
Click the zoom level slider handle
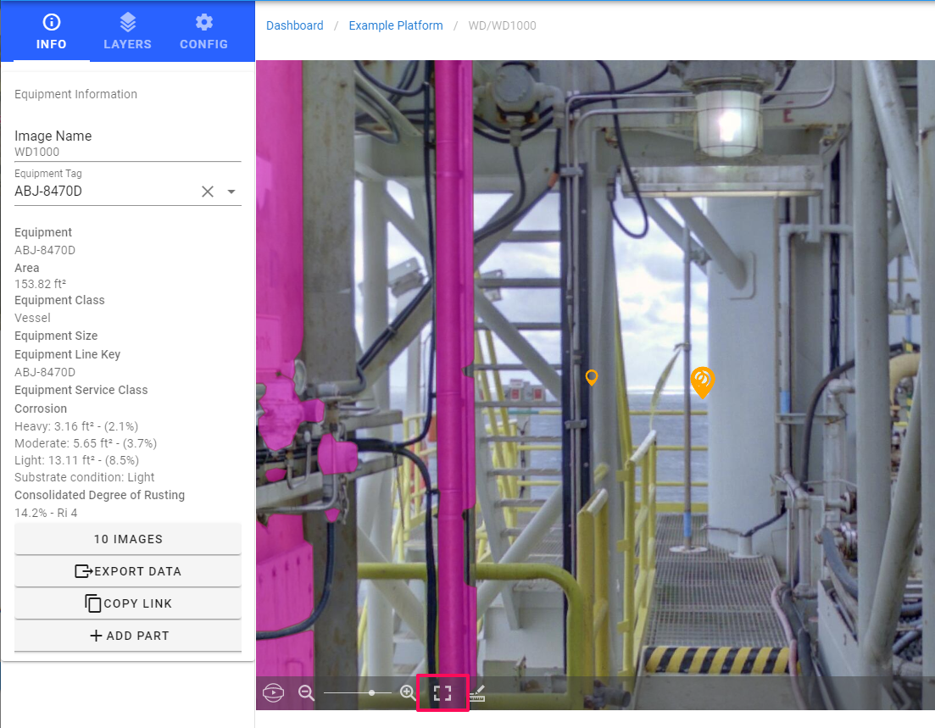[372, 693]
